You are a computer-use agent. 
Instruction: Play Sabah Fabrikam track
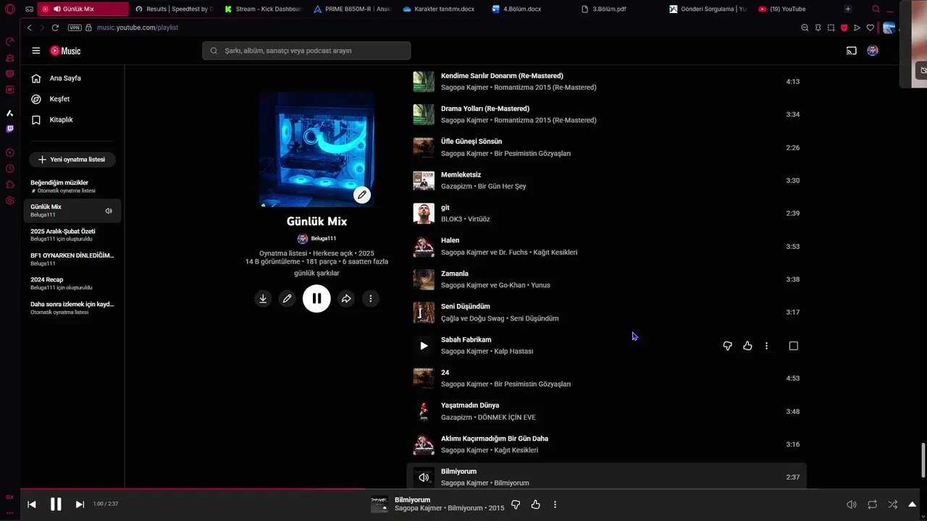(424, 346)
